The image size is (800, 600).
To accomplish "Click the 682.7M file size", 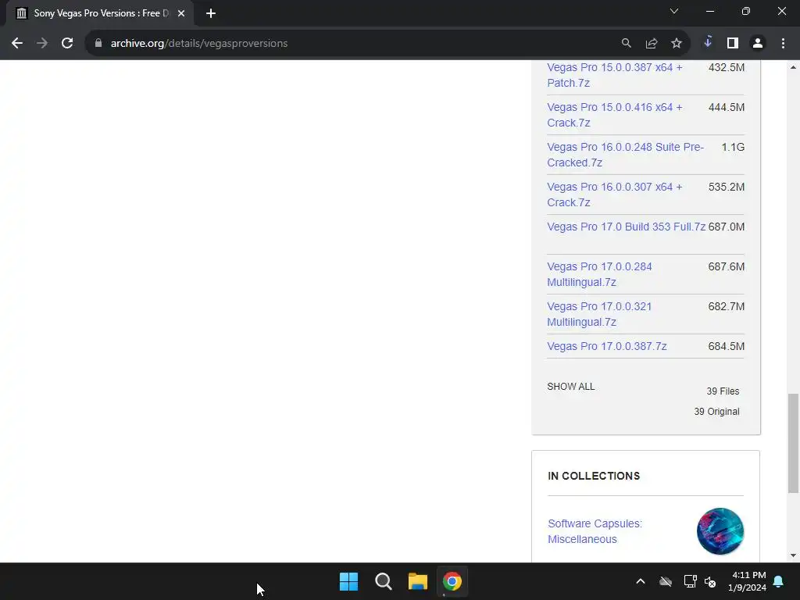I will point(727,306).
